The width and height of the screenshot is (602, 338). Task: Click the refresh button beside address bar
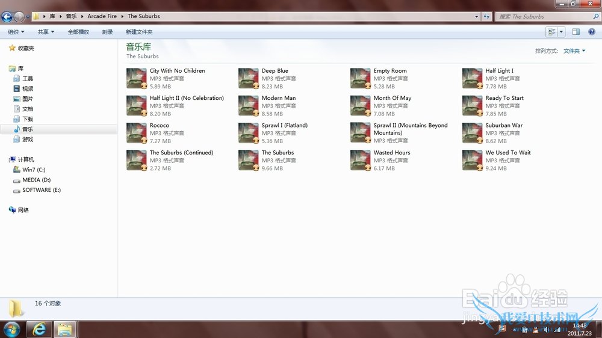click(x=487, y=16)
